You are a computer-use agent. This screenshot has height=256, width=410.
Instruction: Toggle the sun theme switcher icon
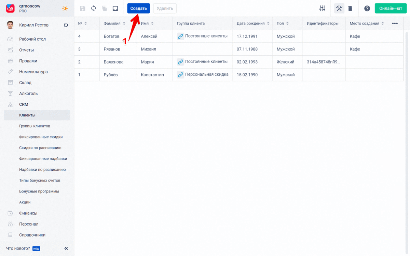point(65,9)
